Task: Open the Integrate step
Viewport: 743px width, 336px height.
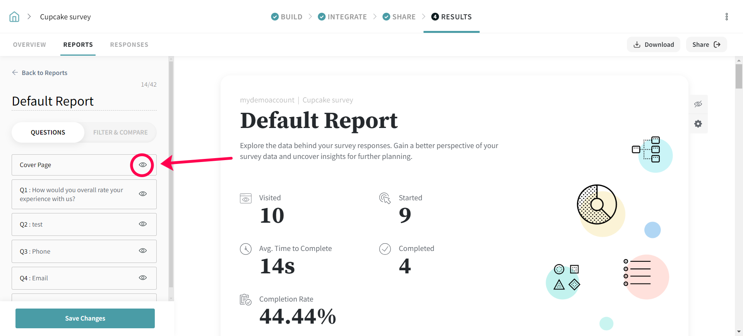Action: click(x=342, y=17)
